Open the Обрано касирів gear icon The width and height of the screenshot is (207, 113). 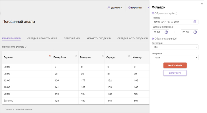click(x=153, y=39)
